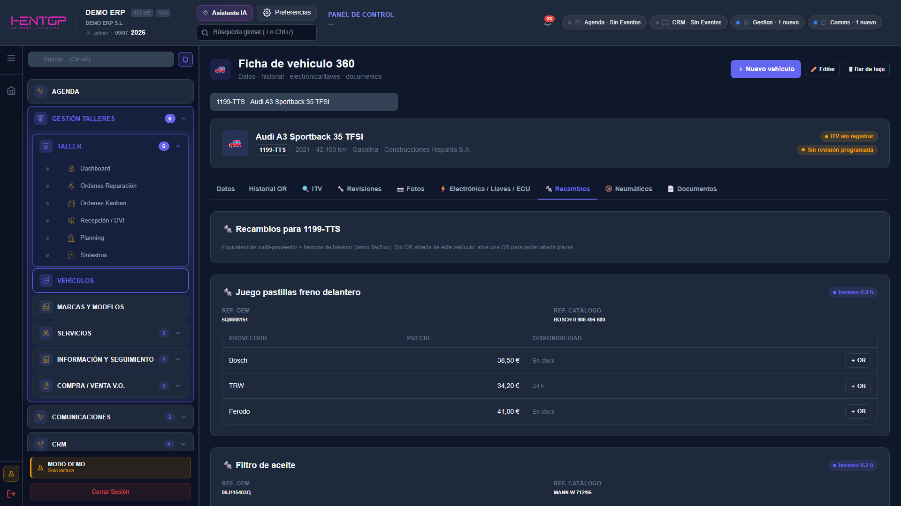Open the Electrónica / Llaves / ECU tab
Screen dimensions: 901x506
point(485,189)
